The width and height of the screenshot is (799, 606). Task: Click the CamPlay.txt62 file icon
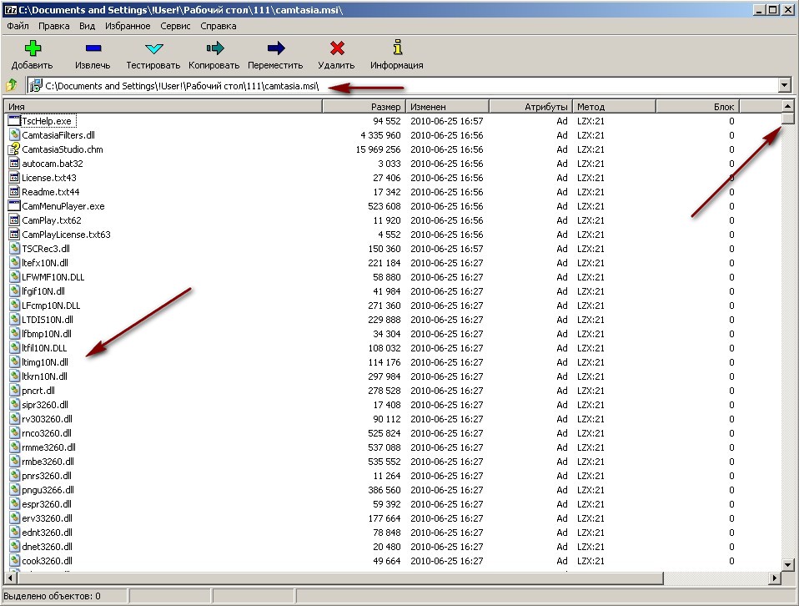coord(14,220)
